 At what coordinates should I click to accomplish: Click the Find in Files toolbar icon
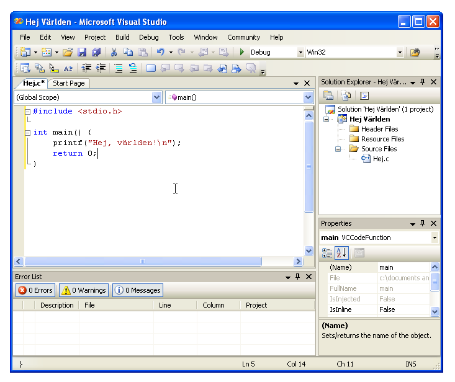pyautogui.click(x=415, y=53)
